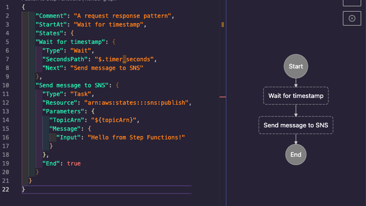Click the opening brace on line 1
The width and height of the screenshot is (366, 206).
click(23, 7)
